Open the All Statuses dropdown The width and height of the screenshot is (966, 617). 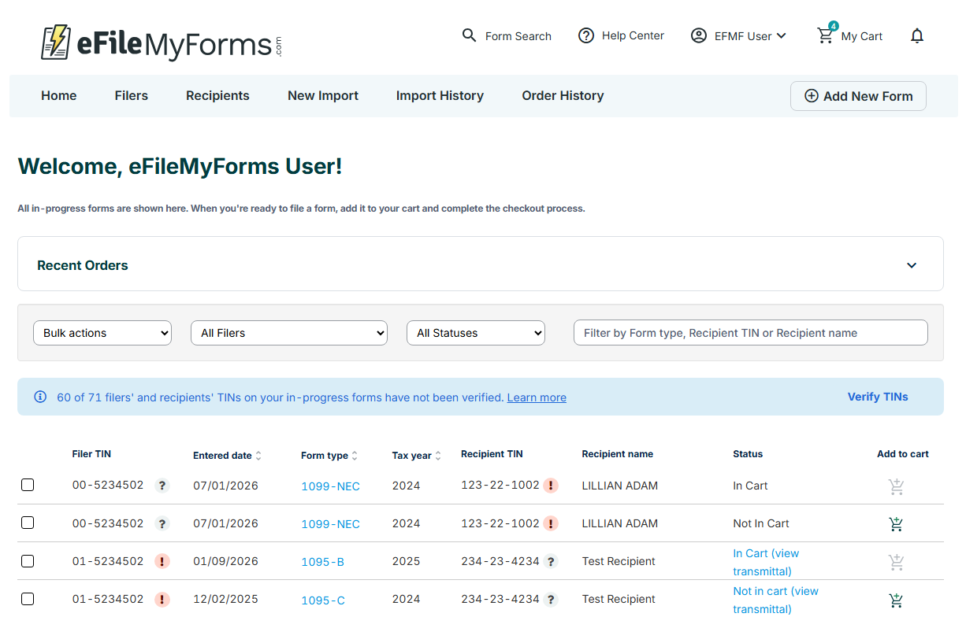click(476, 333)
